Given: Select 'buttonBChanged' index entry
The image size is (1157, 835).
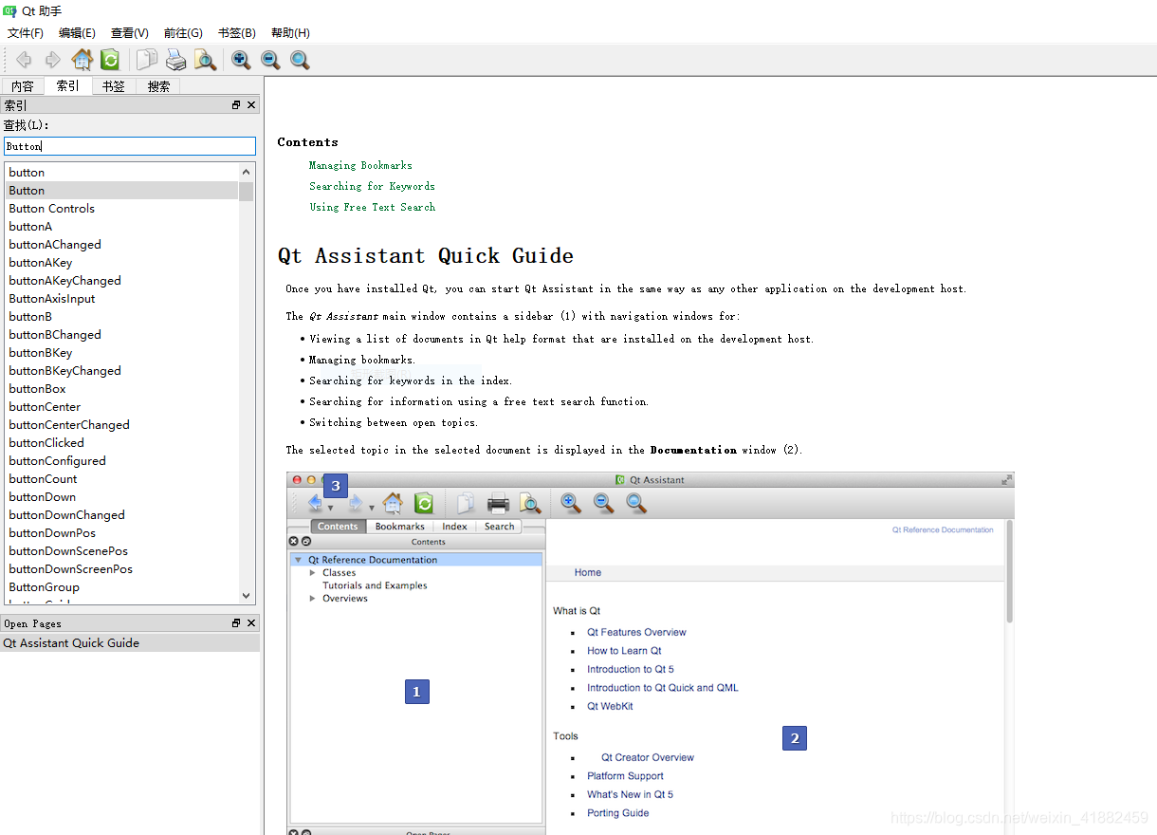Looking at the screenshot, I should point(121,335).
